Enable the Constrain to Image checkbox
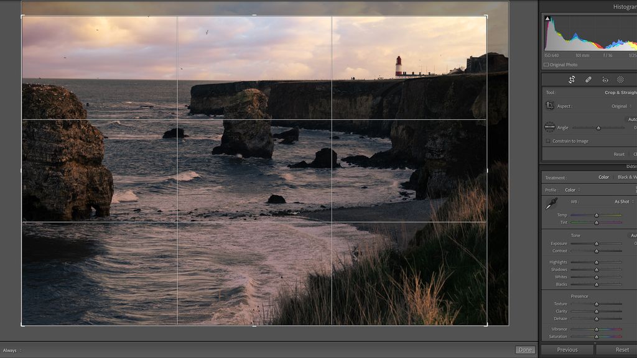 547,141
